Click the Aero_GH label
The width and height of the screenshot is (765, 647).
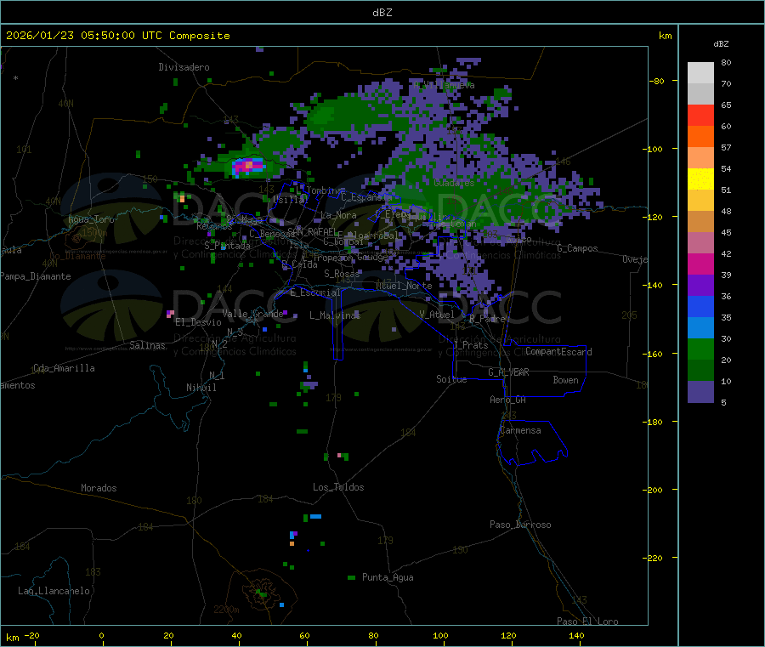click(508, 400)
